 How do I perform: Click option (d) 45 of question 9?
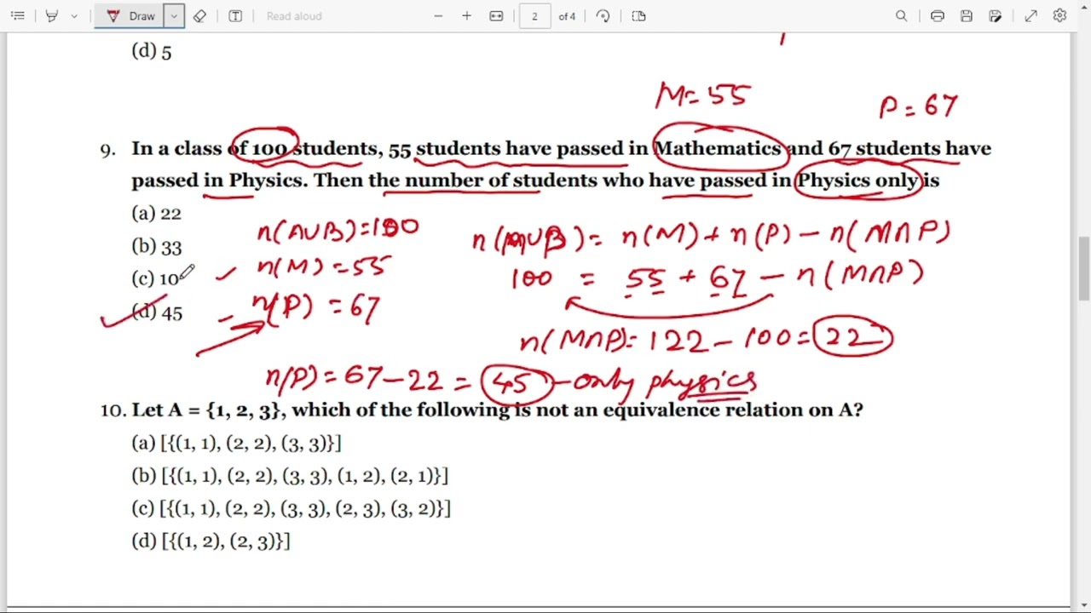tap(157, 312)
